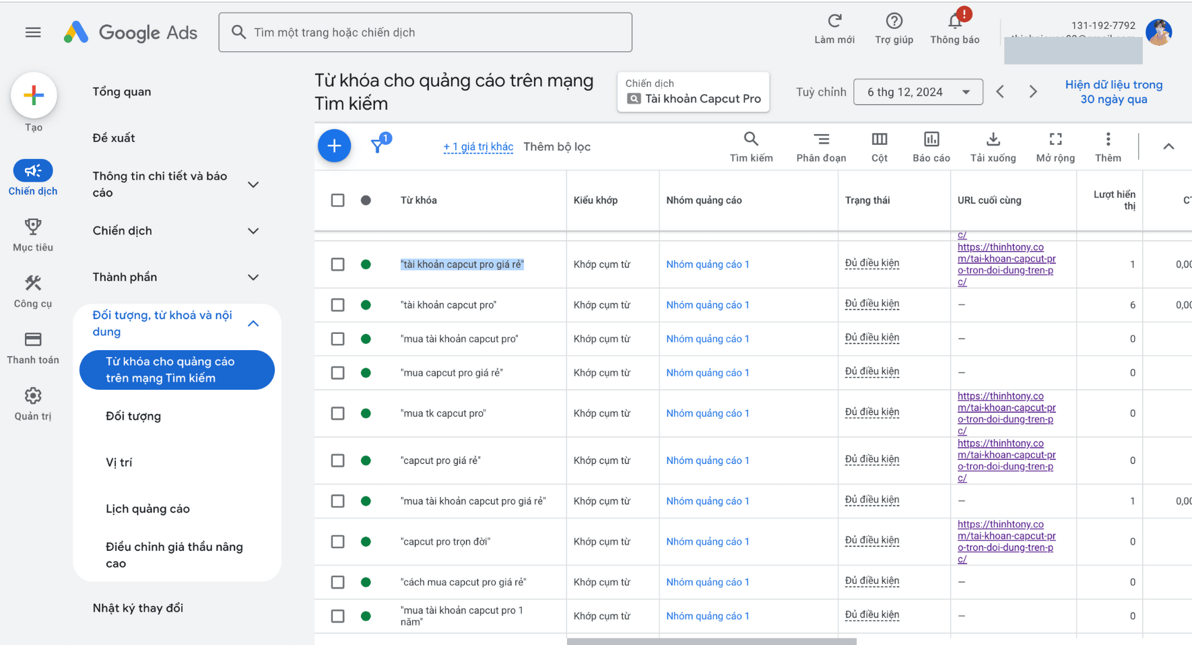Image resolution: width=1192 pixels, height=645 pixels.
Task: Open the account profile avatar
Action: pyautogui.click(x=1158, y=32)
